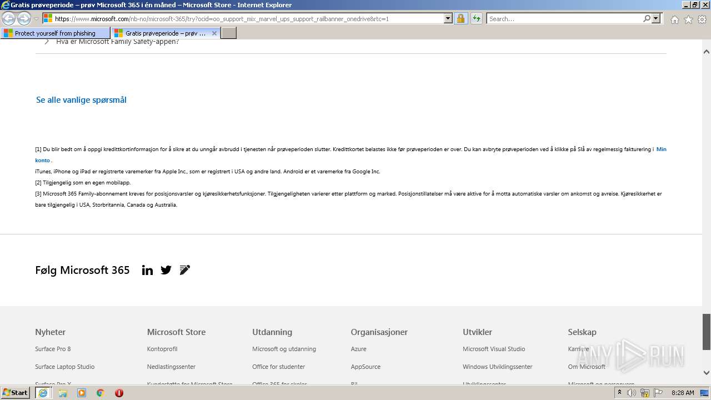This screenshot has height=400, width=711.
Task: Open Windows Explorer folder in taskbar
Action: [63, 393]
